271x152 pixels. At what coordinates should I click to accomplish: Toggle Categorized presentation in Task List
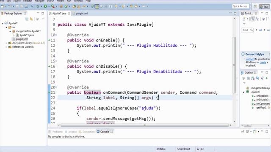click(x=253, y=19)
